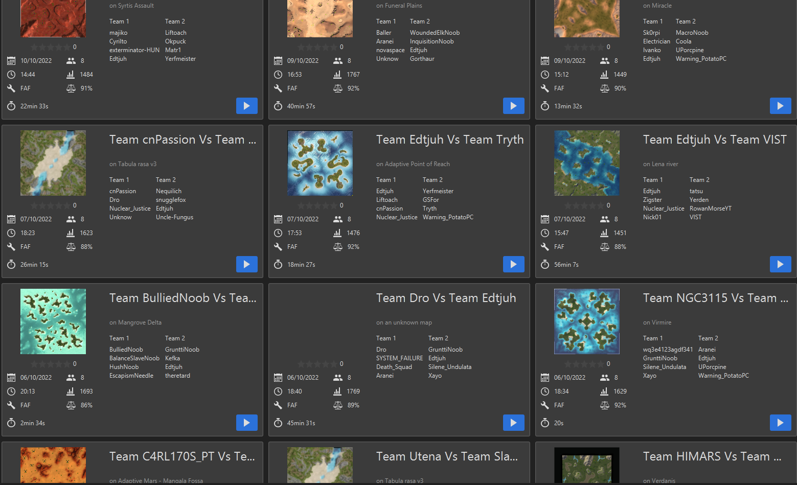Click the 'on an unknown map' label
The height and width of the screenshot is (485, 797).
(404, 322)
